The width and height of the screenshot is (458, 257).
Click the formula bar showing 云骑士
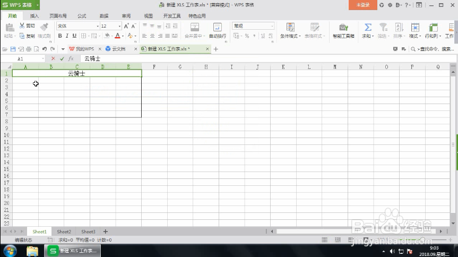coord(267,58)
